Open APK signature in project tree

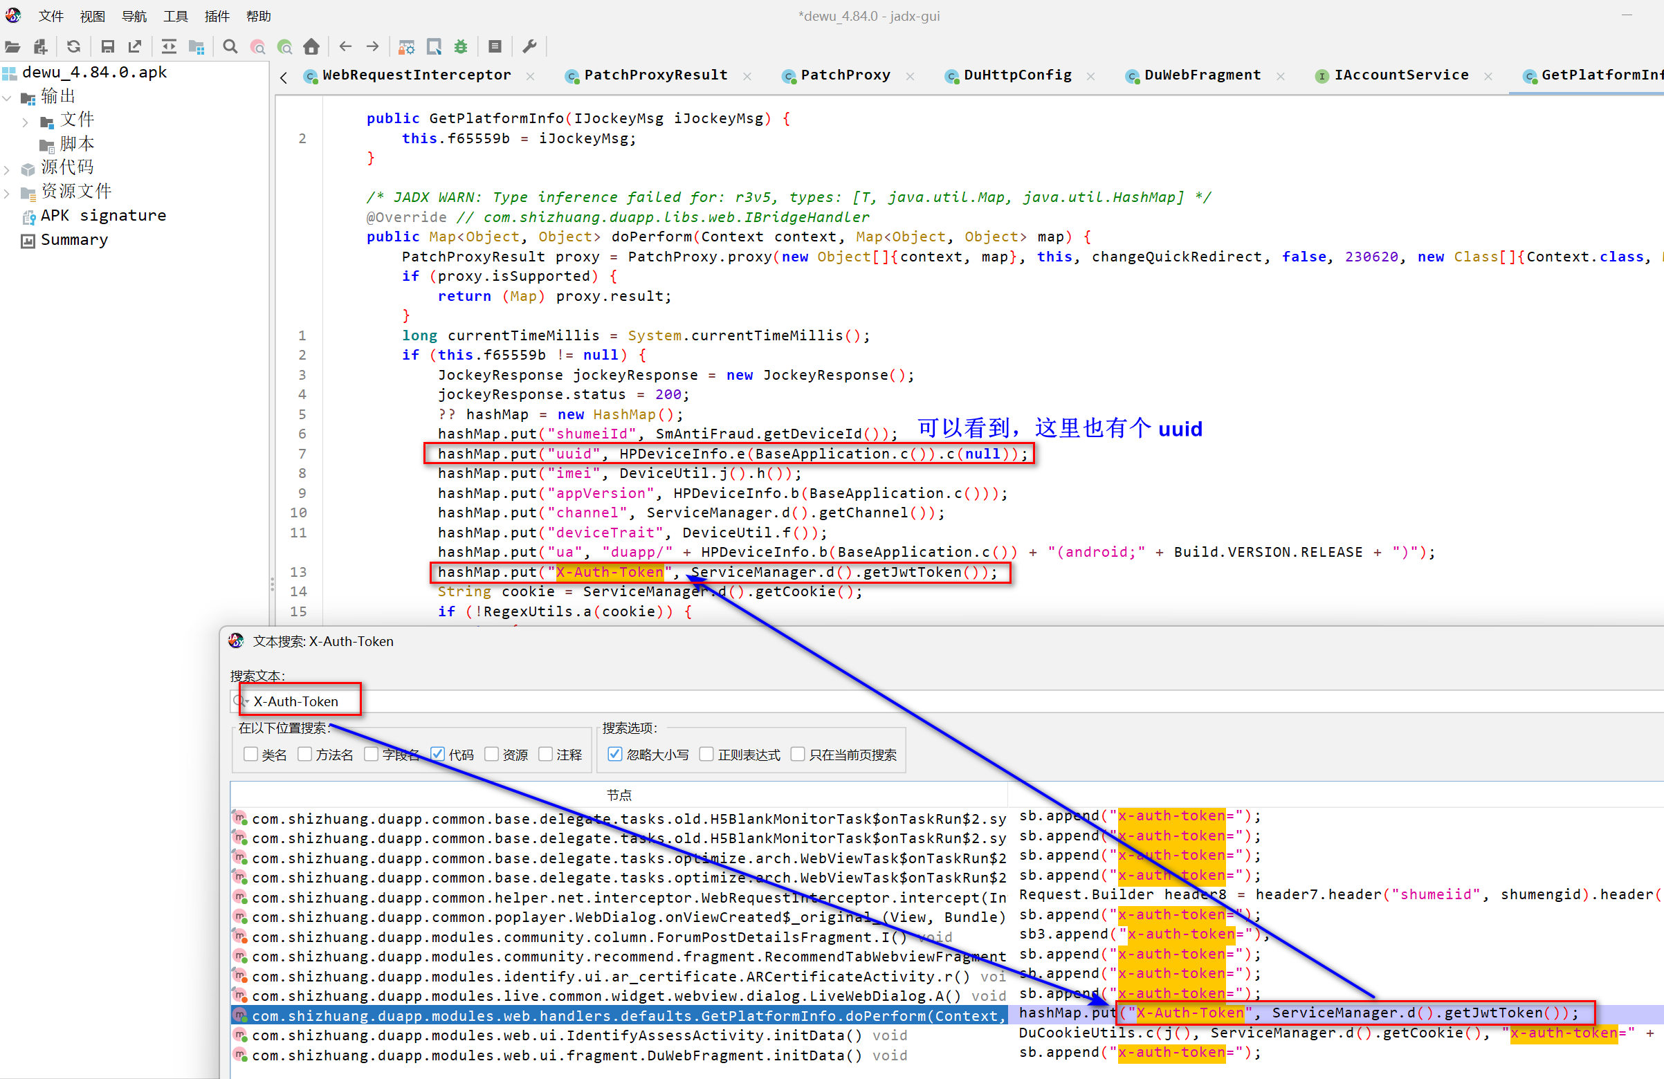(103, 216)
